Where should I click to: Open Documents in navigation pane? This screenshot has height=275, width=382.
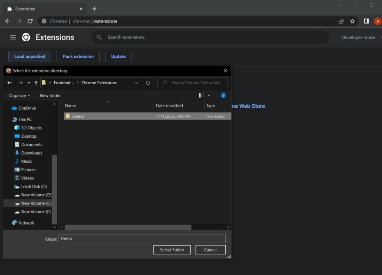point(32,145)
